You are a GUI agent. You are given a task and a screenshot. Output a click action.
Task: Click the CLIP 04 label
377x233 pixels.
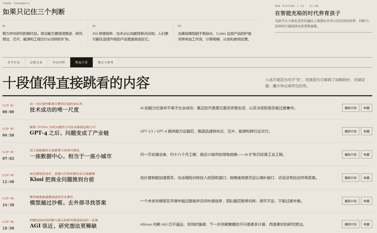tap(8, 175)
